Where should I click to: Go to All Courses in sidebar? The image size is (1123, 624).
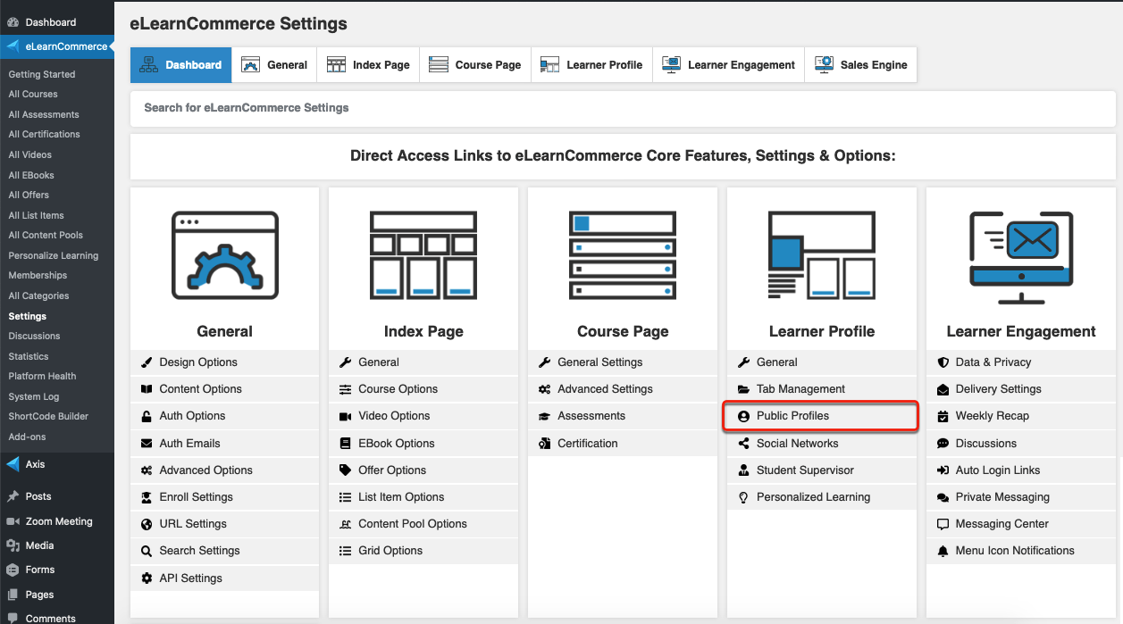coord(33,94)
